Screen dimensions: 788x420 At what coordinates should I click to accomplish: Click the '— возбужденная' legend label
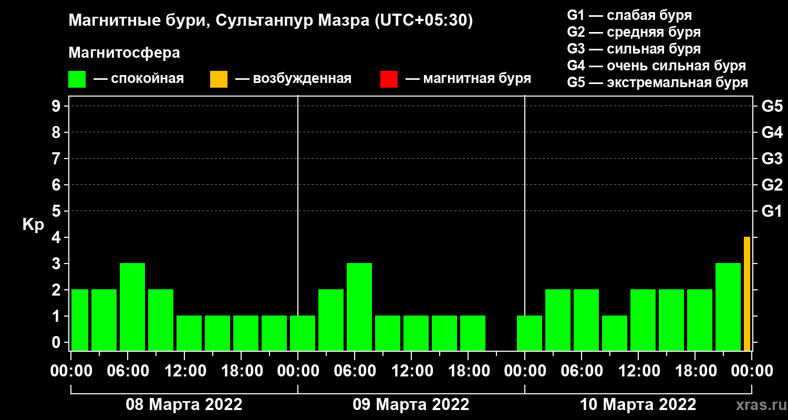click(x=293, y=79)
